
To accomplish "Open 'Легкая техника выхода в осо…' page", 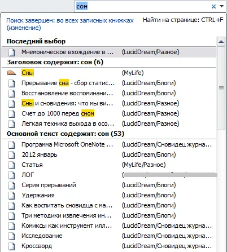I will point(109,123).
